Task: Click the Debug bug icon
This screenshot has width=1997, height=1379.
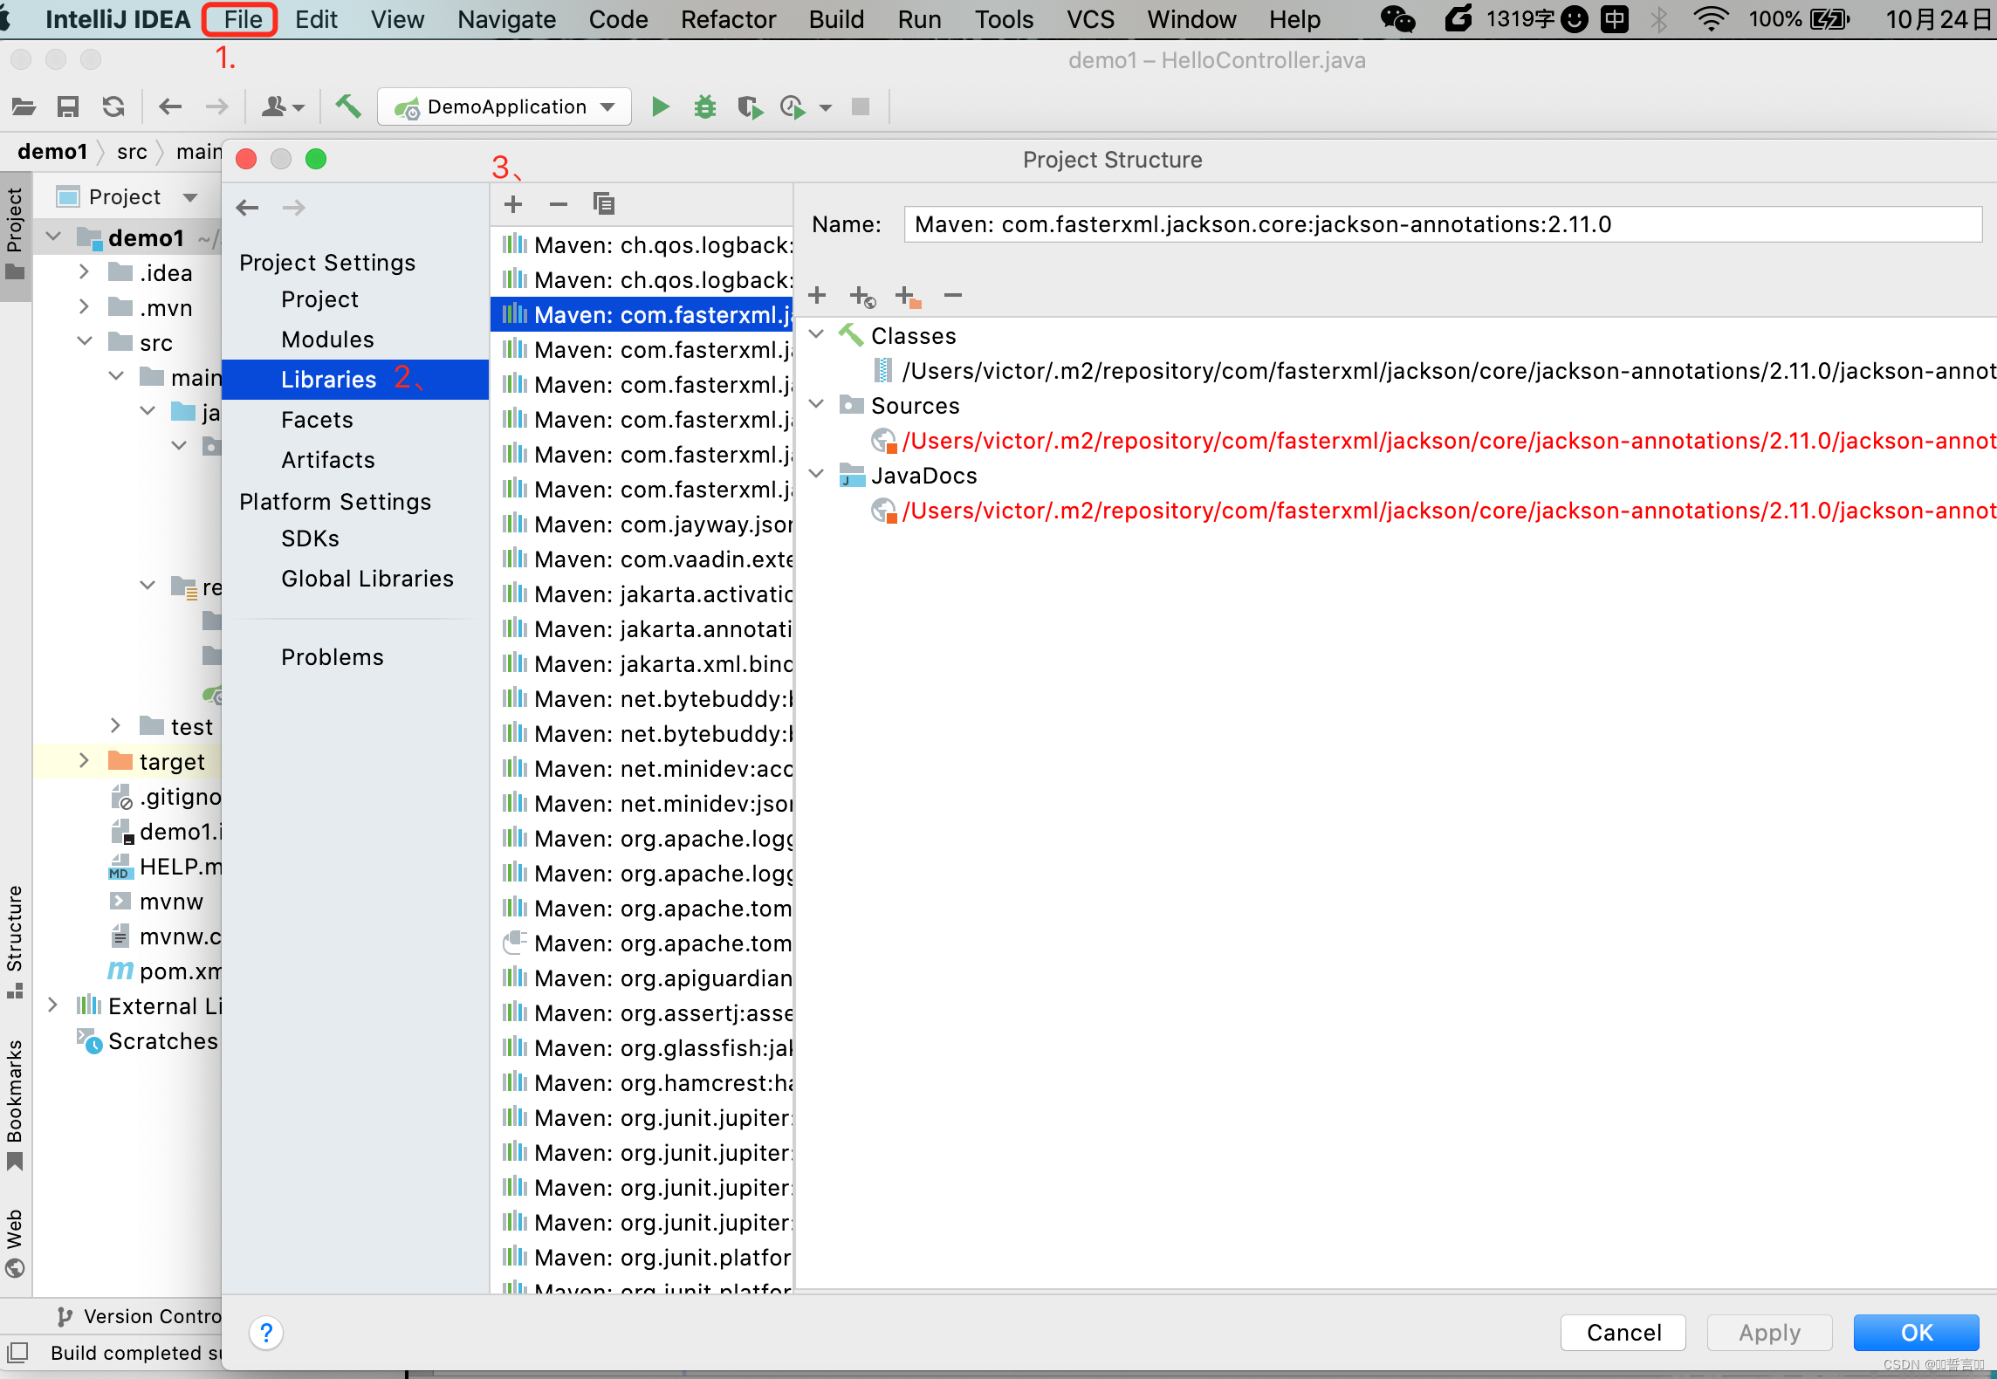Action: [705, 106]
